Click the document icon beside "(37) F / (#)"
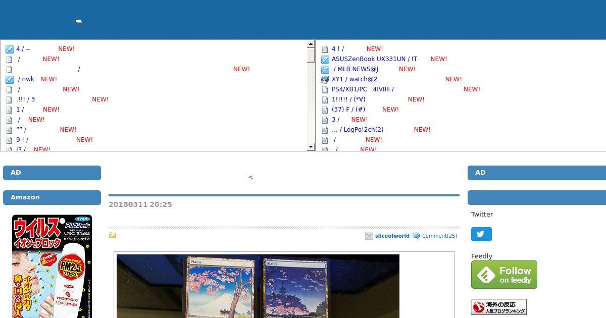 coord(325,110)
